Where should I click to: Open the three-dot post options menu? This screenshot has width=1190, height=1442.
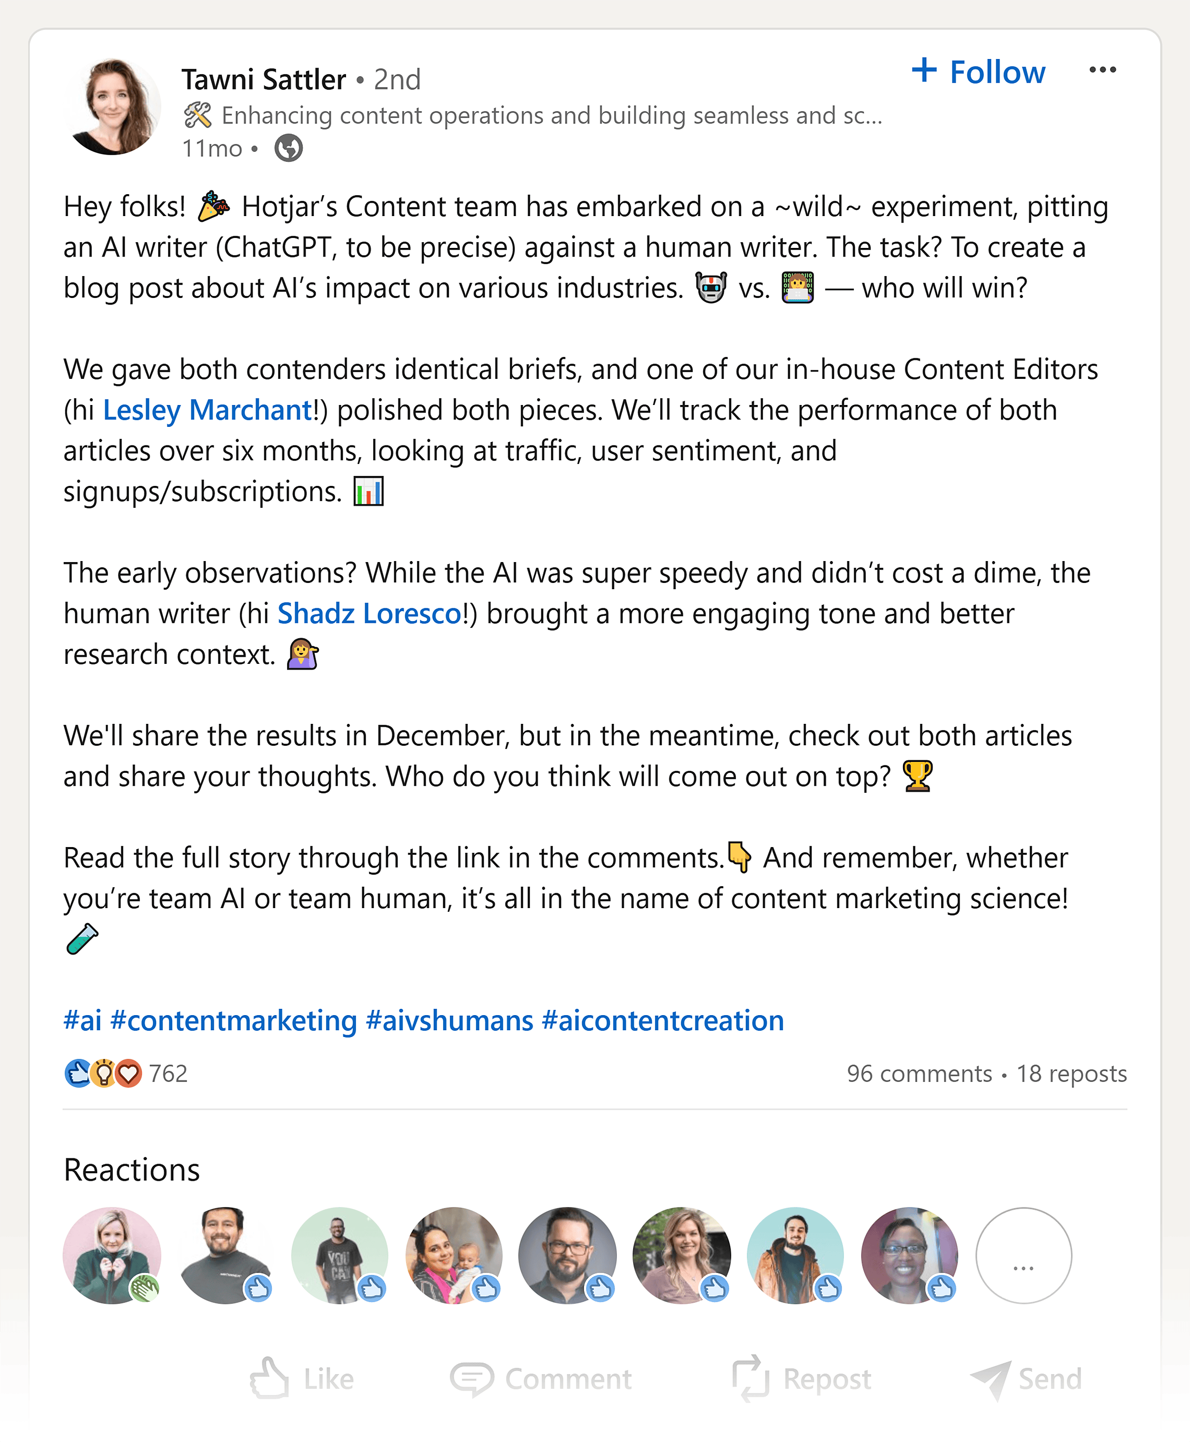1101,70
